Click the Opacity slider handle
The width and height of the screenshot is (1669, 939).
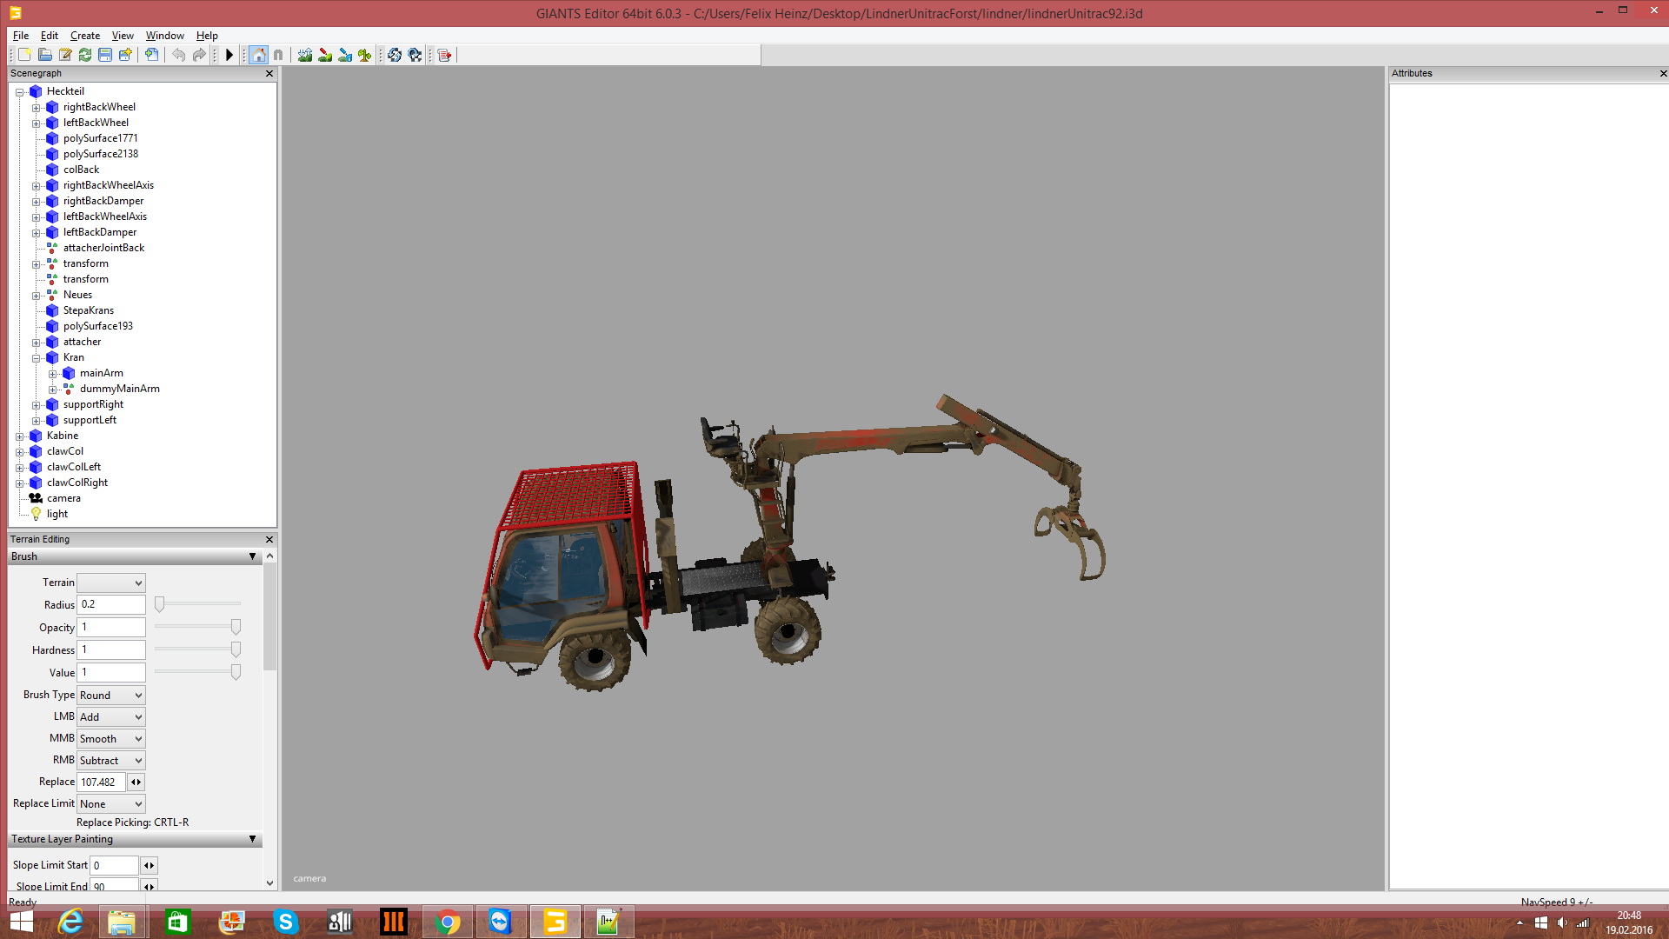coord(236,627)
